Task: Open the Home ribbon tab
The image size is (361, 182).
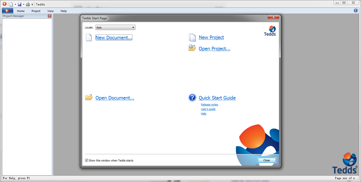Action: 21,11
